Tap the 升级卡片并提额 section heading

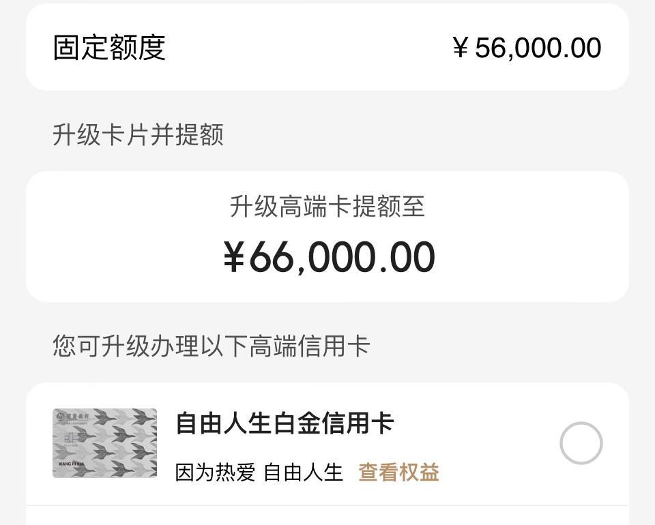[138, 135]
